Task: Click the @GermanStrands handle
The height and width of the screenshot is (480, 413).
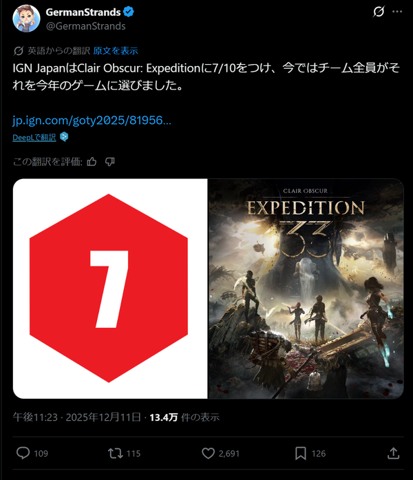Action: pyautogui.click(x=85, y=26)
